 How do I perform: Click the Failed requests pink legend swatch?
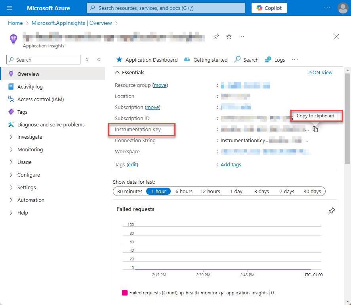(x=125, y=293)
